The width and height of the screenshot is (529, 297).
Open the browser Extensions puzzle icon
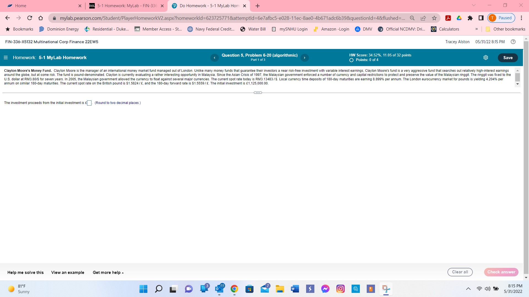point(470,18)
